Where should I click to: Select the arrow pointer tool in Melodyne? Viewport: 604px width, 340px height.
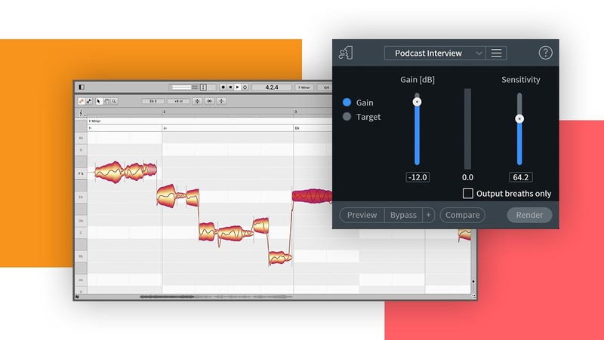coord(99,101)
